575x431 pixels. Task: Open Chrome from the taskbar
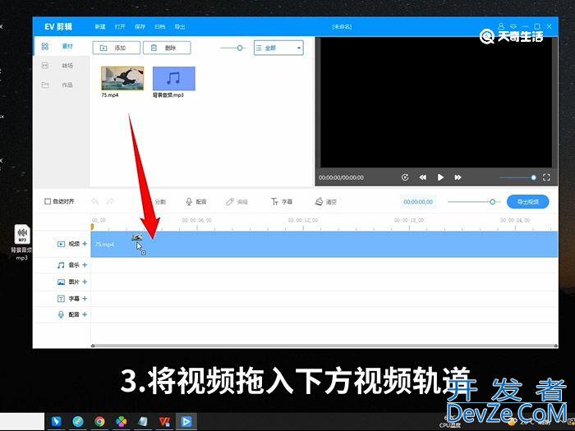99,421
